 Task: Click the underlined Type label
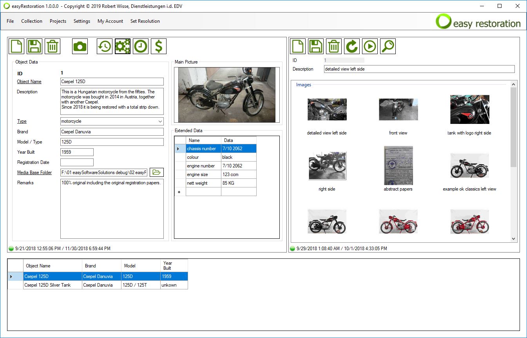coord(22,121)
